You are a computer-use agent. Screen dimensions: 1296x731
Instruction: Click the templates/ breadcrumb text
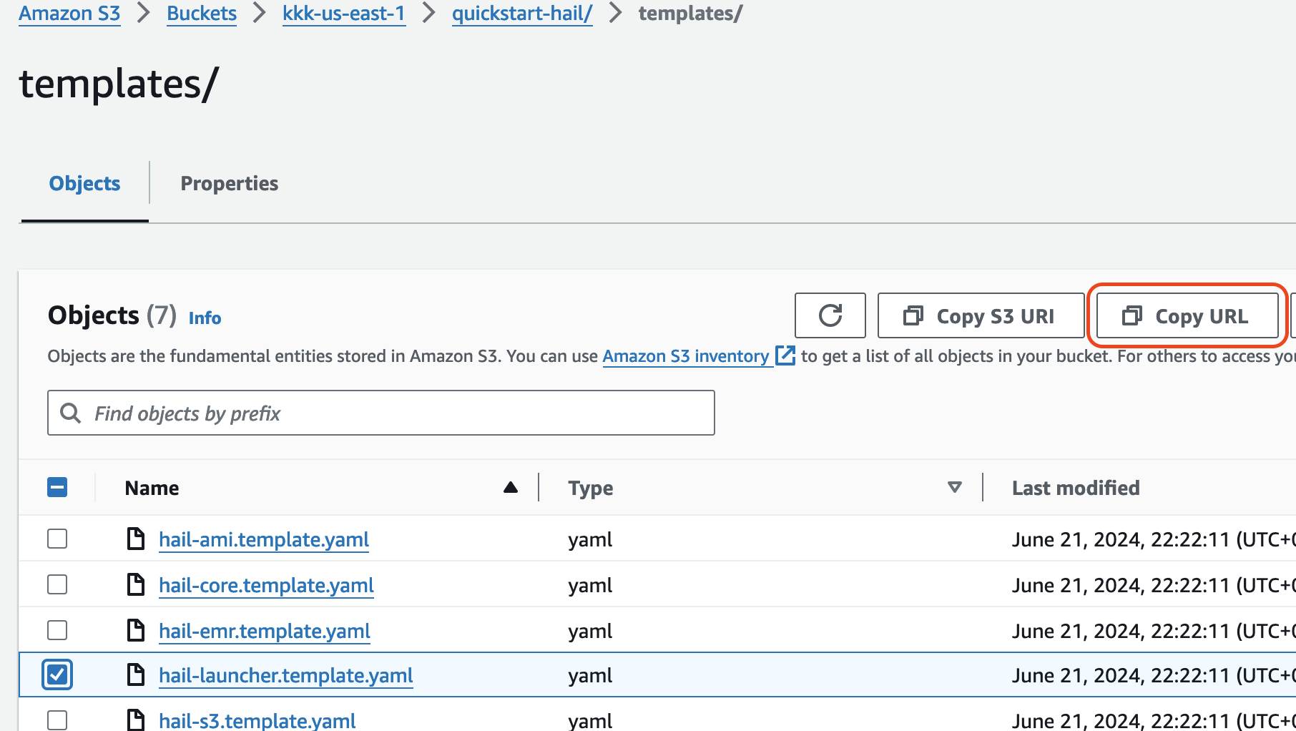(690, 13)
